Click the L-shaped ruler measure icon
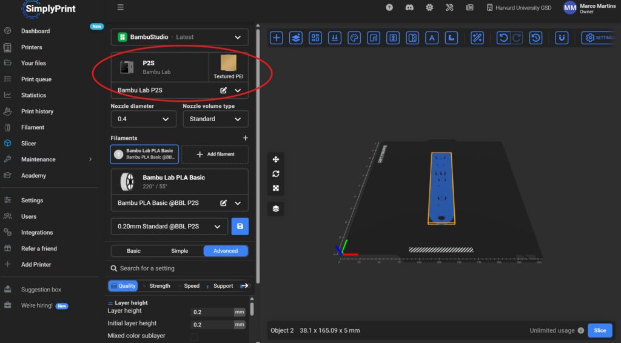The height and width of the screenshot is (343, 621). click(451, 38)
